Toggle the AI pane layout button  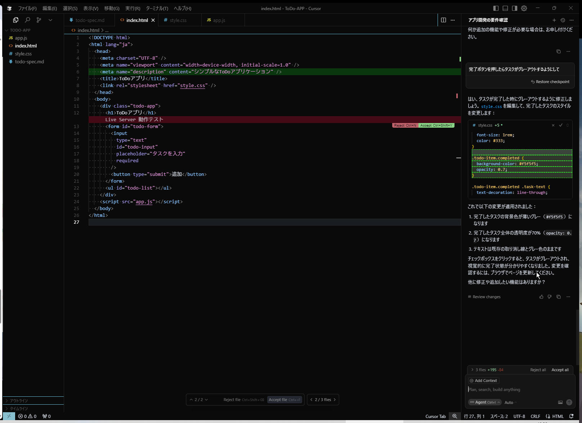point(515,8)
